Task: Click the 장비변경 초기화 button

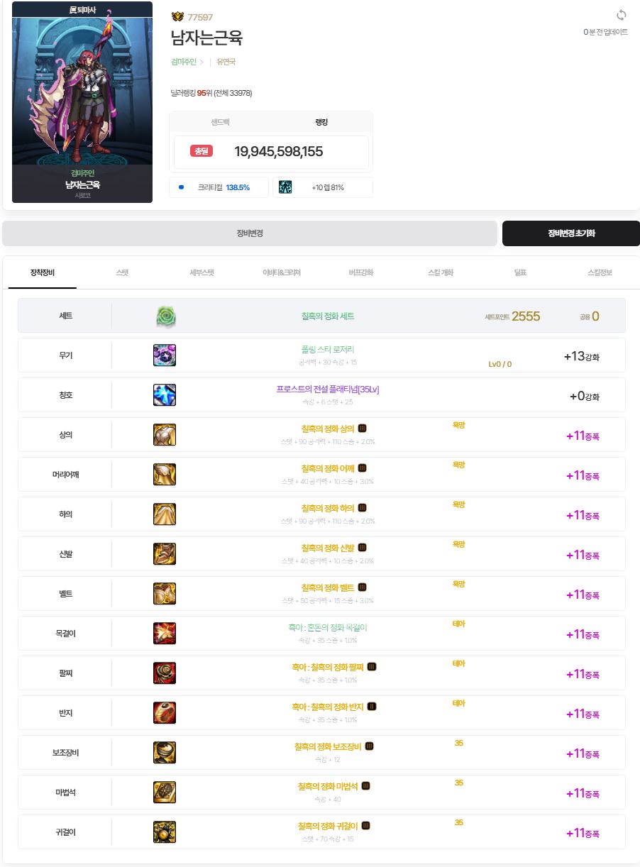Action: (571, 233)
